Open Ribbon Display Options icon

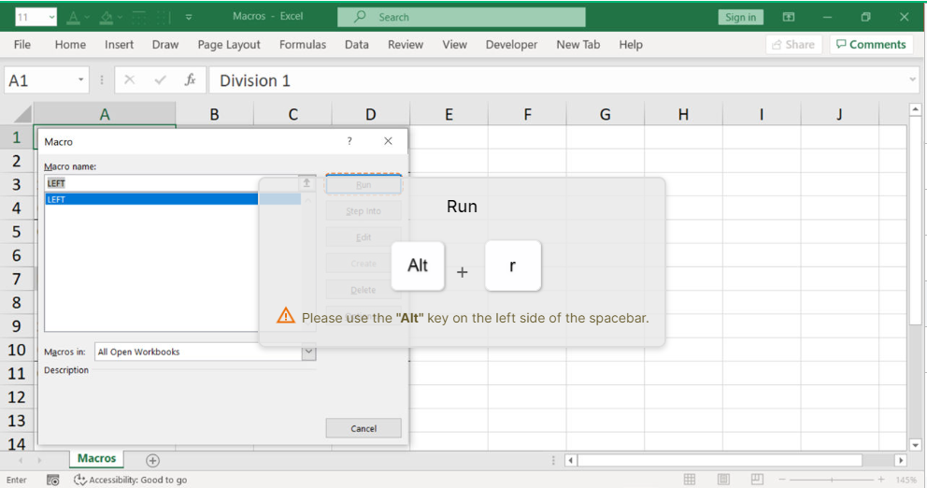click(x=789, y=17)
